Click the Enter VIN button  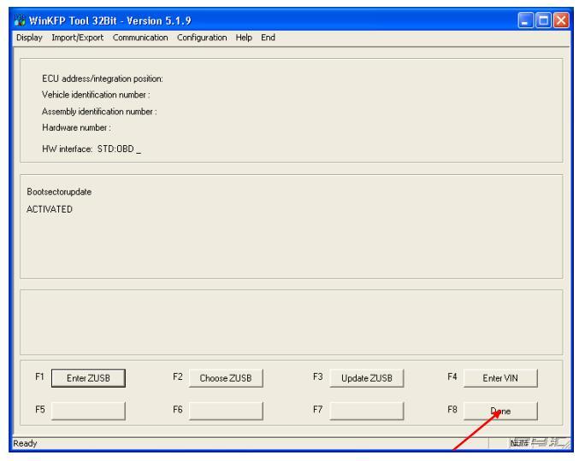tap(500, 378)
